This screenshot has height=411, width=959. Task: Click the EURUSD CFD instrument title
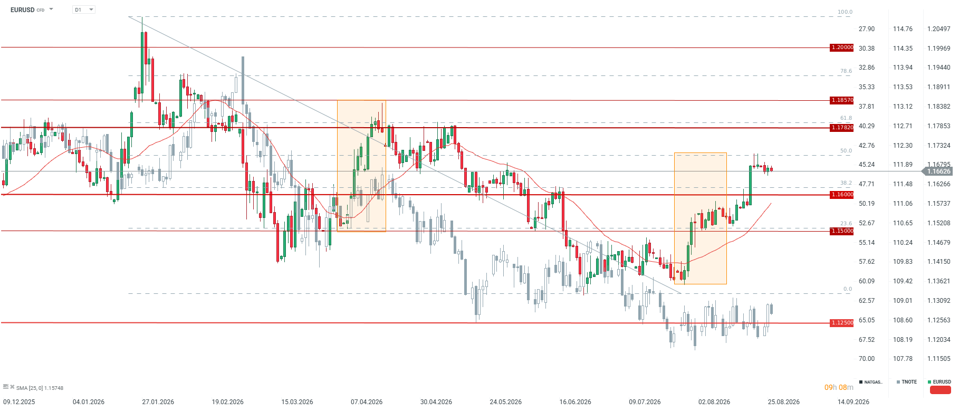coord(27,9)
